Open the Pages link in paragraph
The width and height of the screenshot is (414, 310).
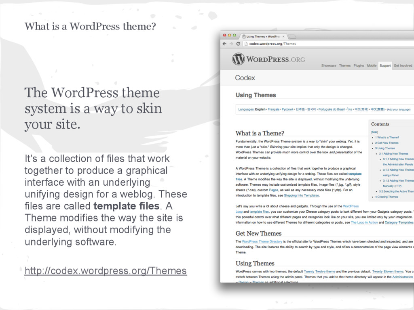point(274,190)
